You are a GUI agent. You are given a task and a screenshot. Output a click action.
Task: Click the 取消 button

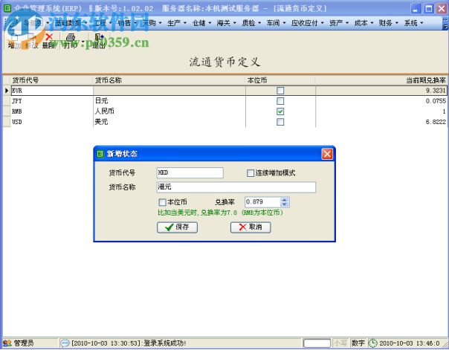click(x=251, y=227)
